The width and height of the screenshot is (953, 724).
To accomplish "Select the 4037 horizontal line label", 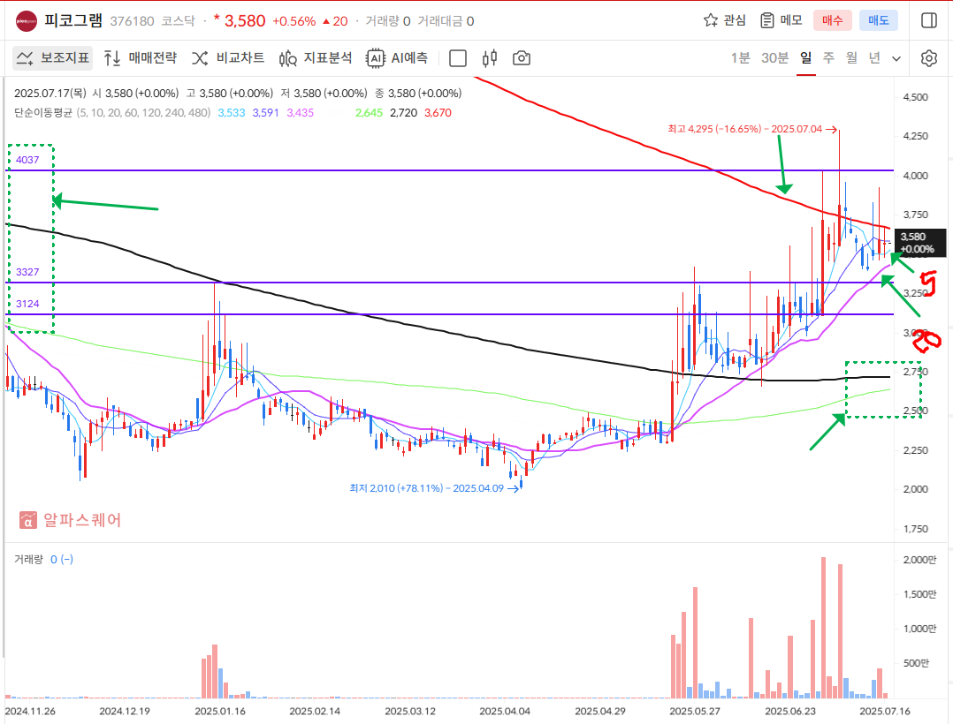I will 27,160.
